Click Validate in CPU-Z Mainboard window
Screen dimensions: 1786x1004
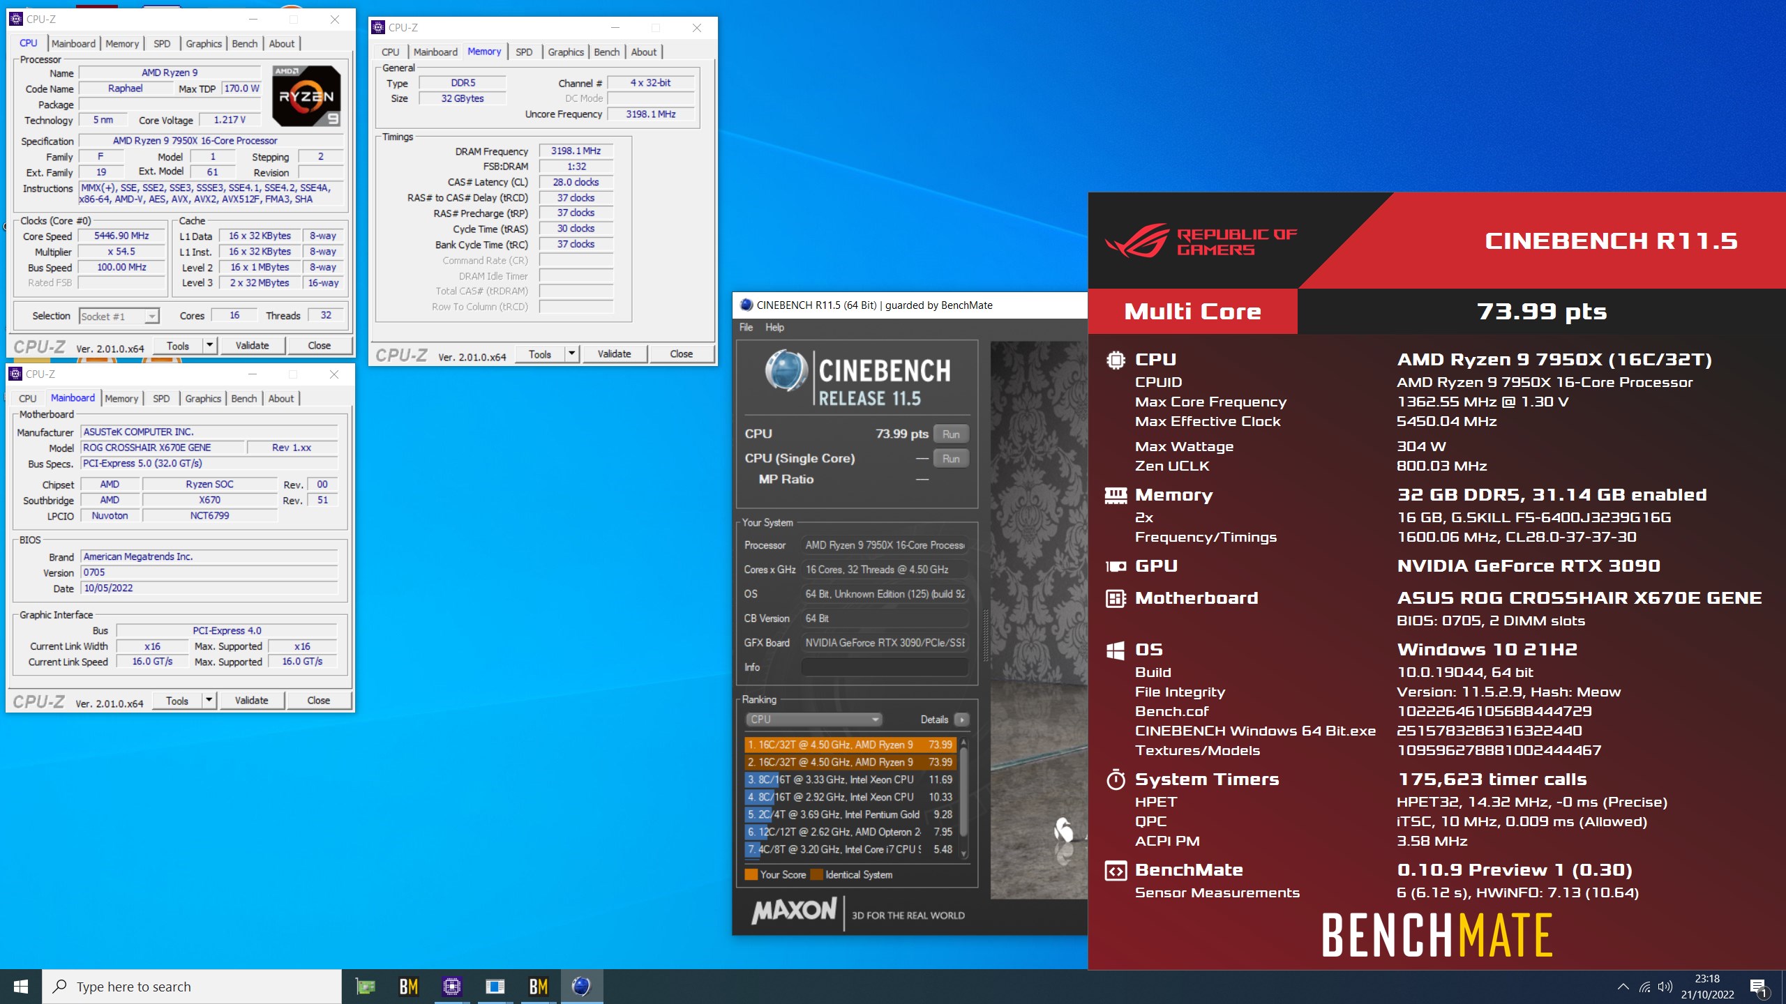pyautogui.click(x=251, y=700)
